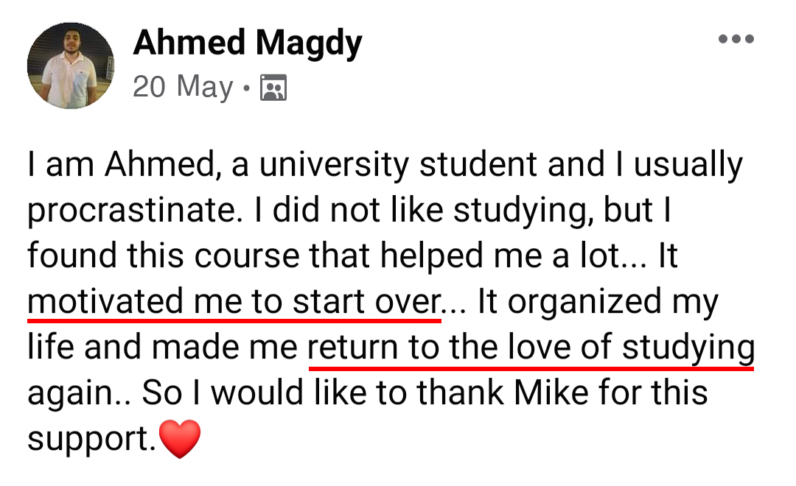Click the group audience privacy icon
This screenshot has height=486, width=796.
(x=273, y=88)
